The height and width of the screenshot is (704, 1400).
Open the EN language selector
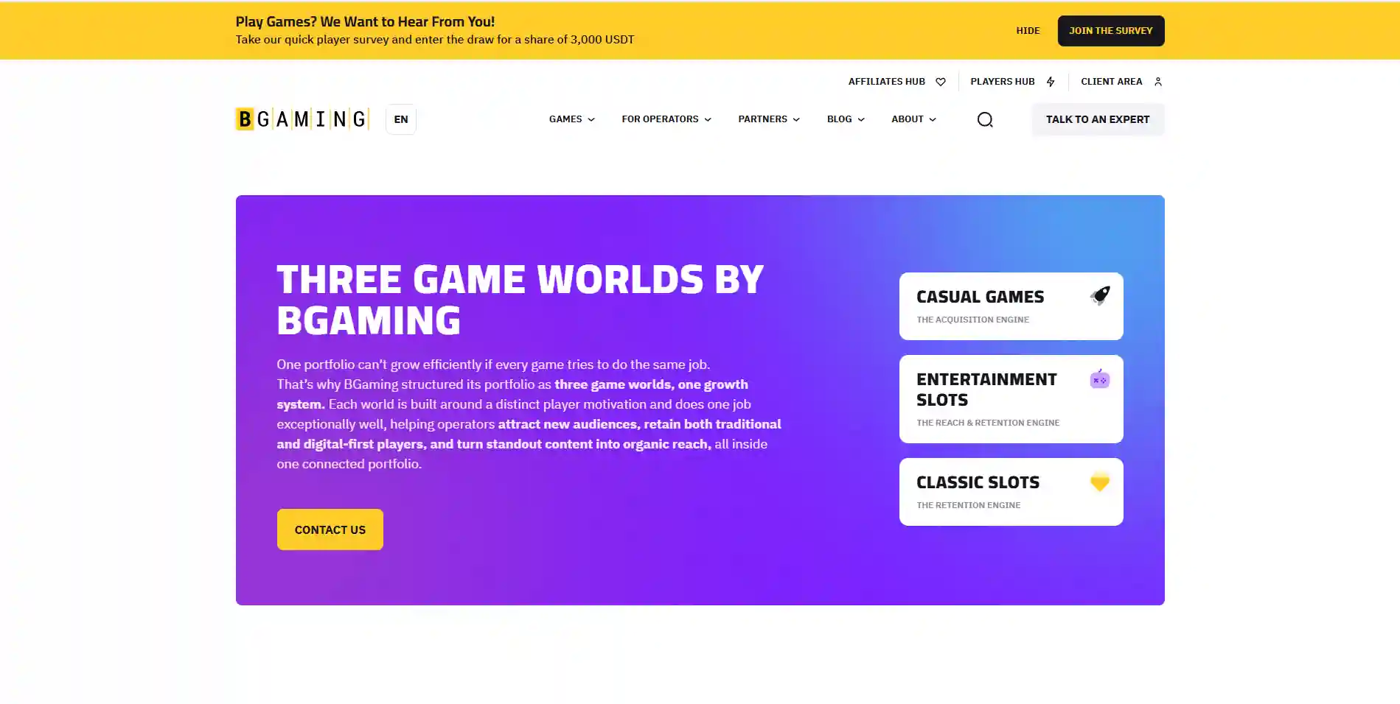point(401,119)
